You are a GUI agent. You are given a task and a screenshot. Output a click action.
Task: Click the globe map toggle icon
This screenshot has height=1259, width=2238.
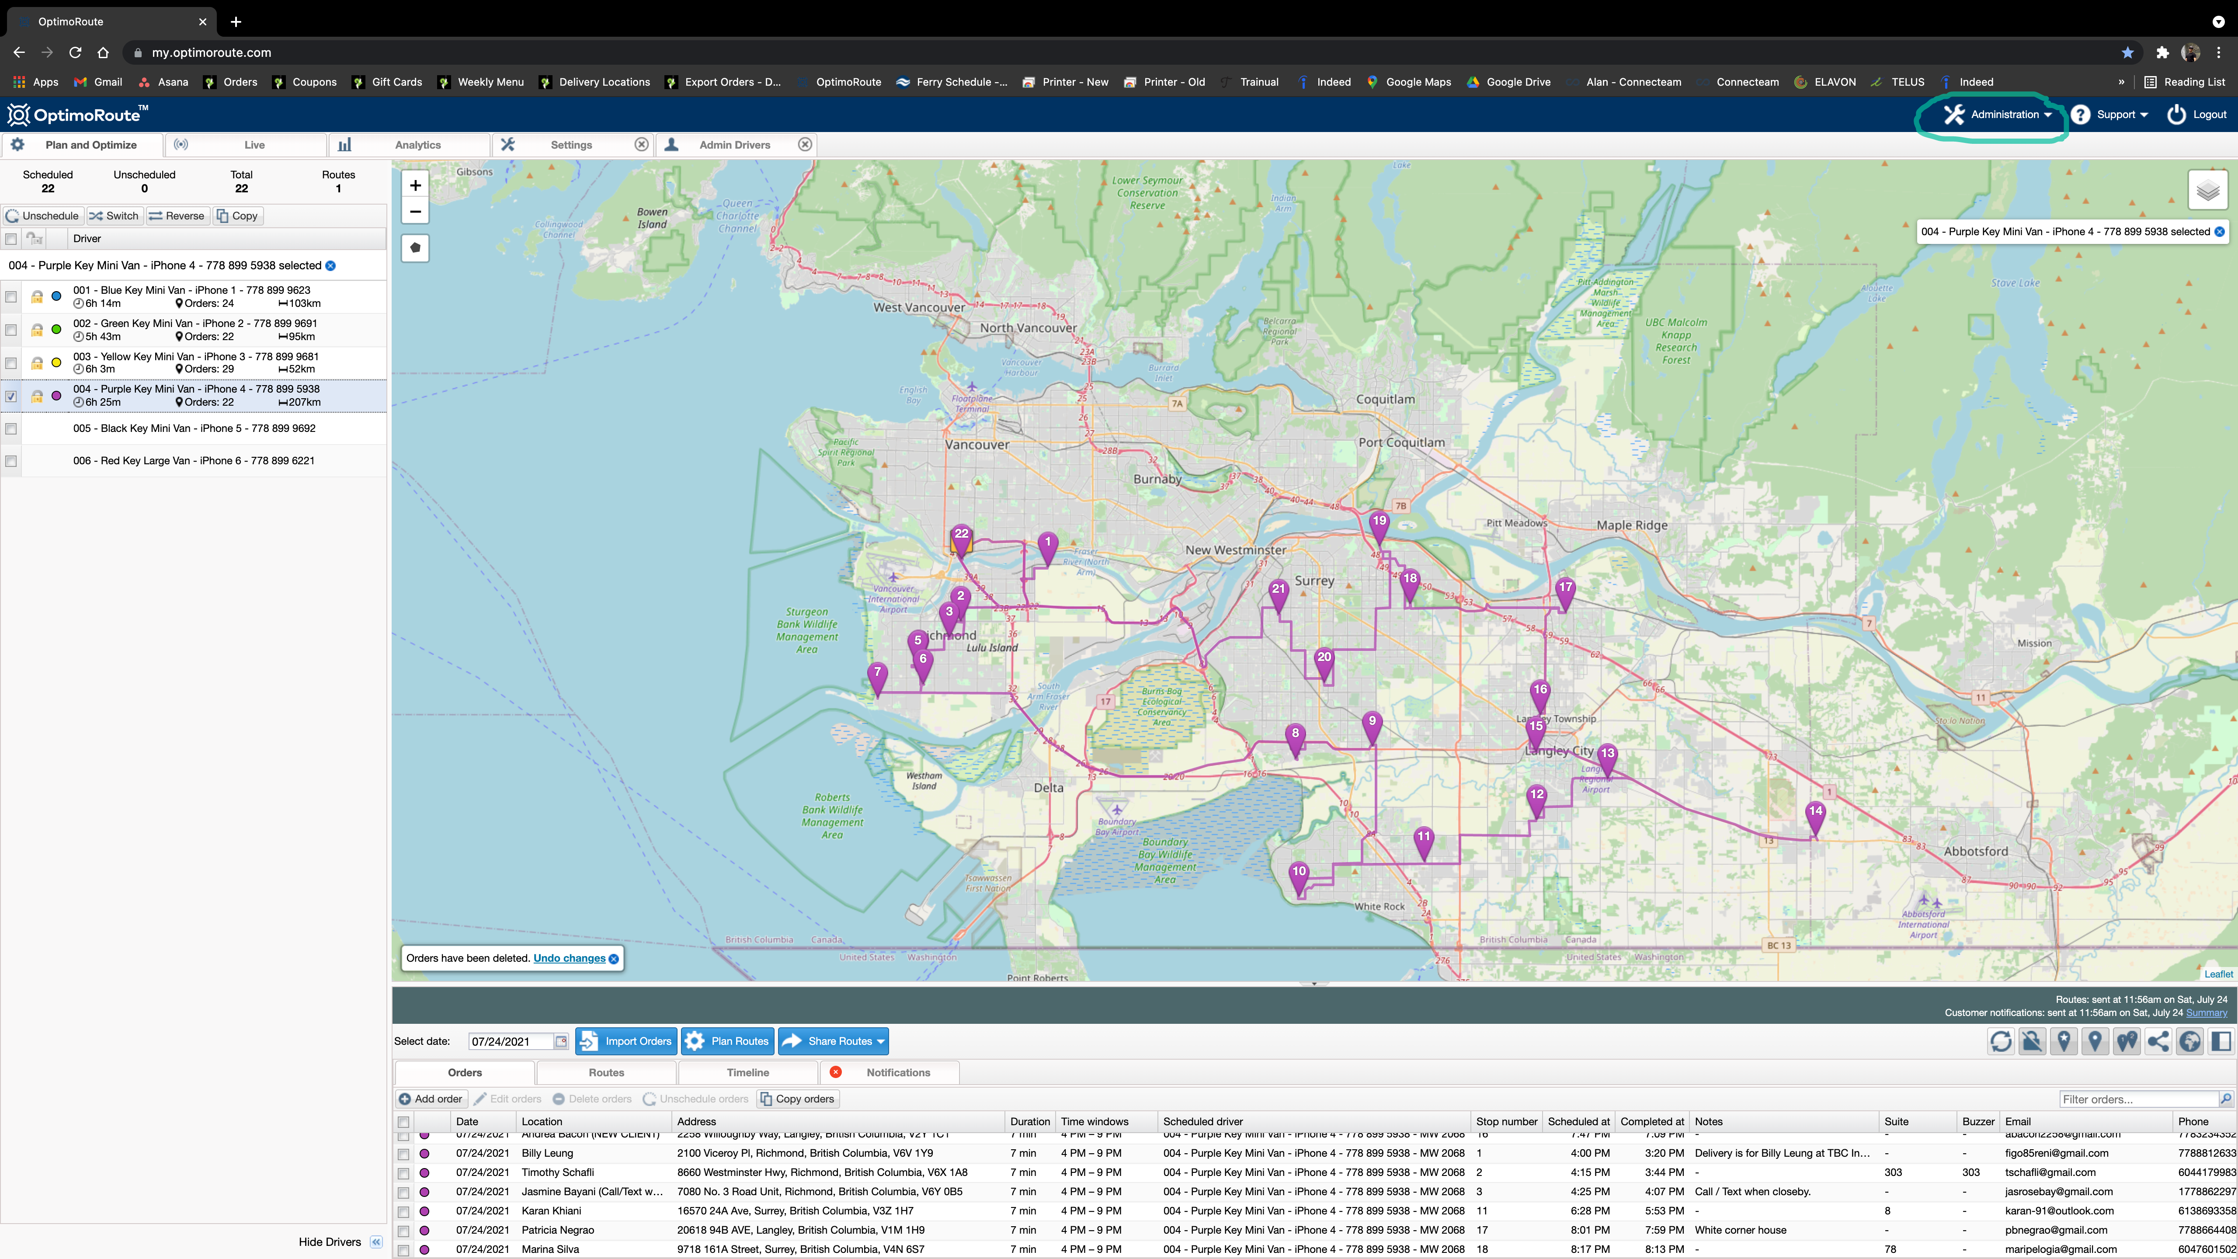click(x=2189, y=1041)
